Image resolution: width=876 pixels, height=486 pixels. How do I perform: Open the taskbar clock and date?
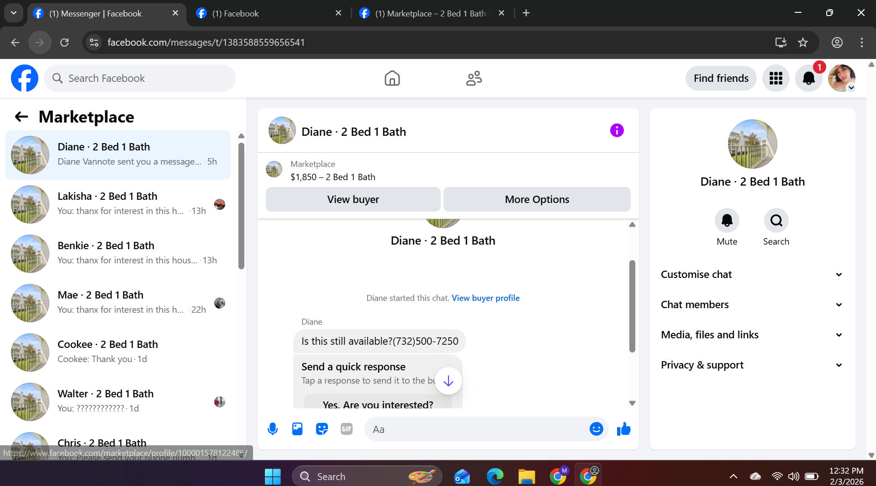[x=846, y=476]
